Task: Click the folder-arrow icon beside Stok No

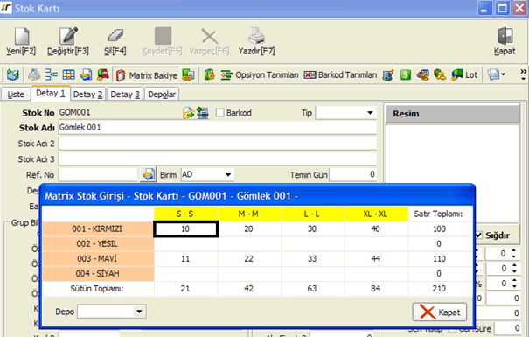Action: pos(189,113)
